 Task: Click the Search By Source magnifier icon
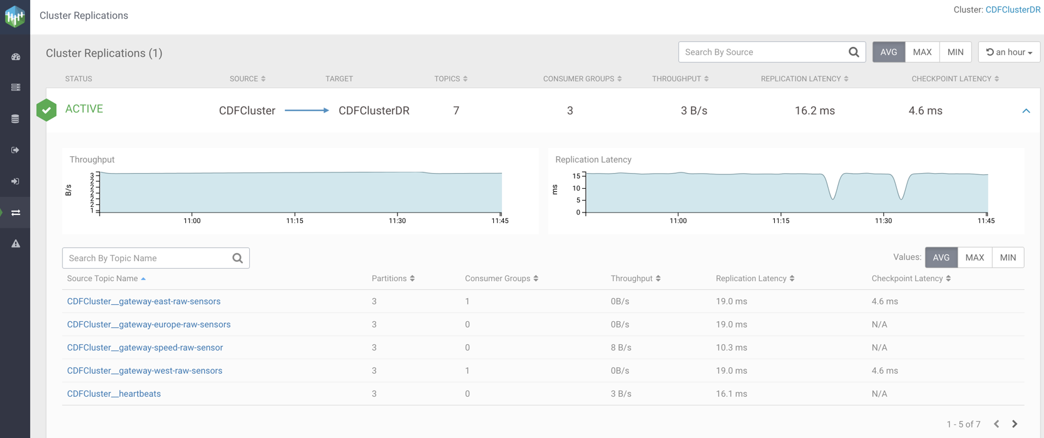854,52
